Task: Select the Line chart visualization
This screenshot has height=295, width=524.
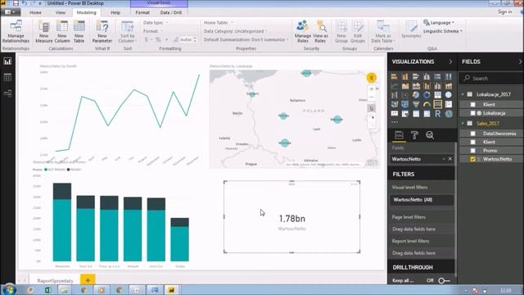Action: coord(395,86)
